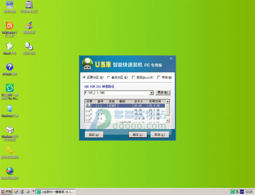Click second tray icon beside ghost icon

pos(237,192)
